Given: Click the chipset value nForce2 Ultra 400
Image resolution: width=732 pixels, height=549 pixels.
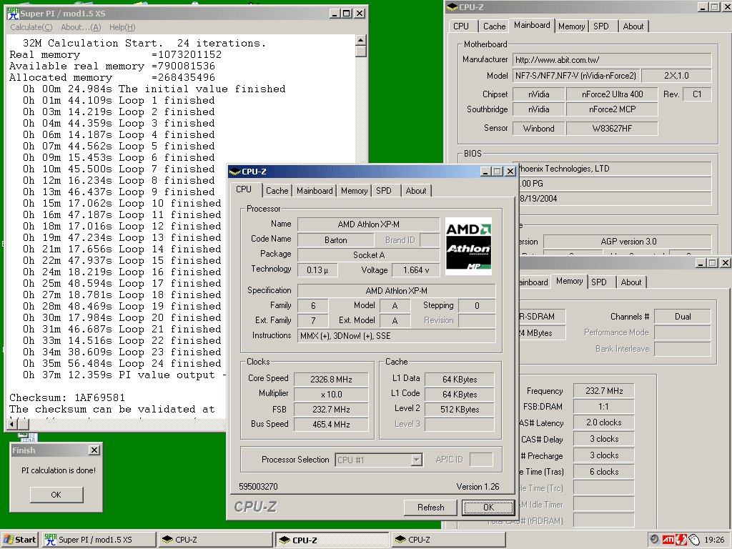Looking at the screenshot, I should 612,94.
